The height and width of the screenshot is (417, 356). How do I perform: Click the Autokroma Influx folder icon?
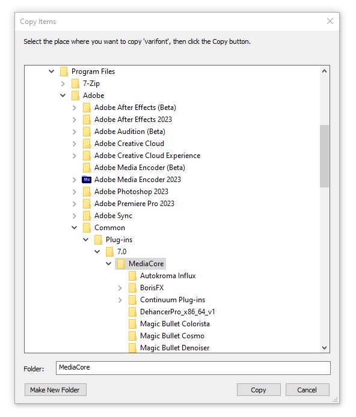132,276
